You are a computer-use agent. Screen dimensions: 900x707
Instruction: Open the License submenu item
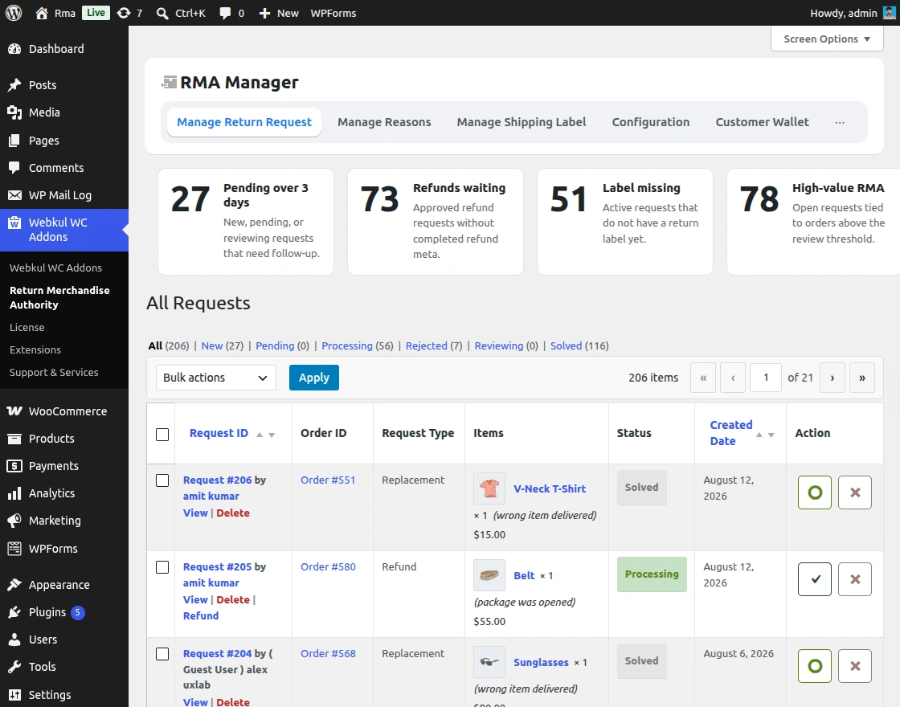27,327
